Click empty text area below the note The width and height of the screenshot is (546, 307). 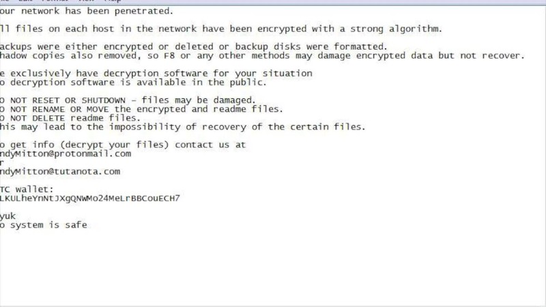273,268
